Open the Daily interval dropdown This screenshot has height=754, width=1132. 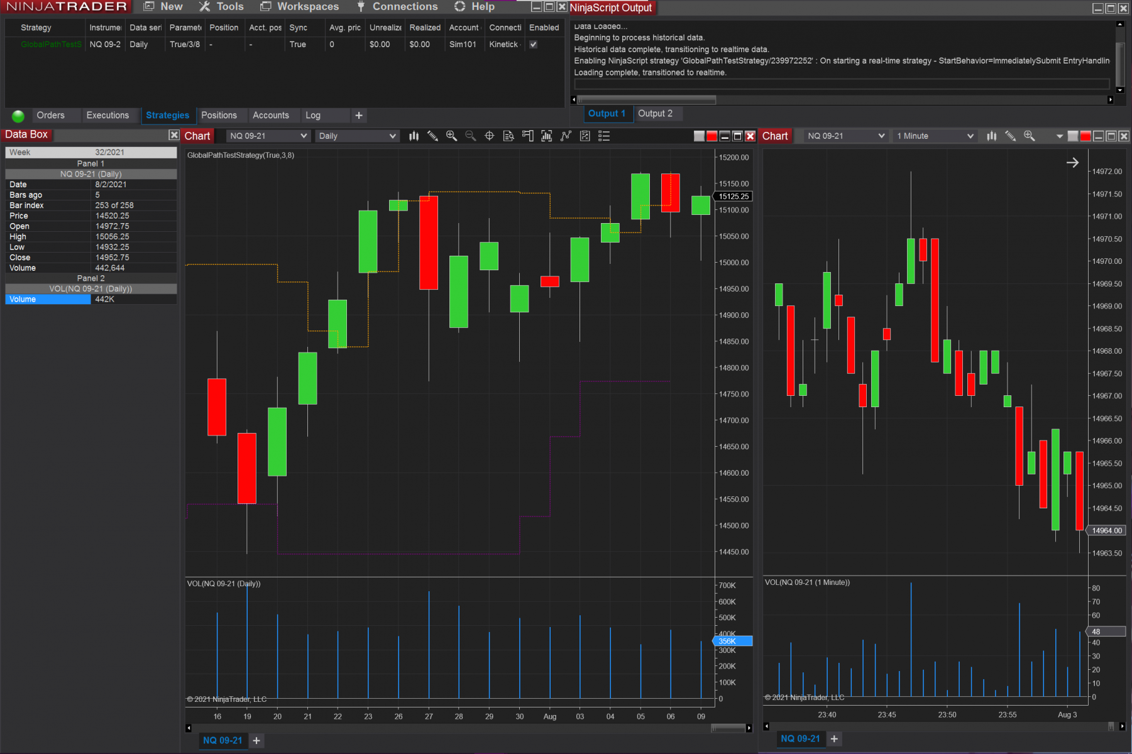click(x=357, y=136)
